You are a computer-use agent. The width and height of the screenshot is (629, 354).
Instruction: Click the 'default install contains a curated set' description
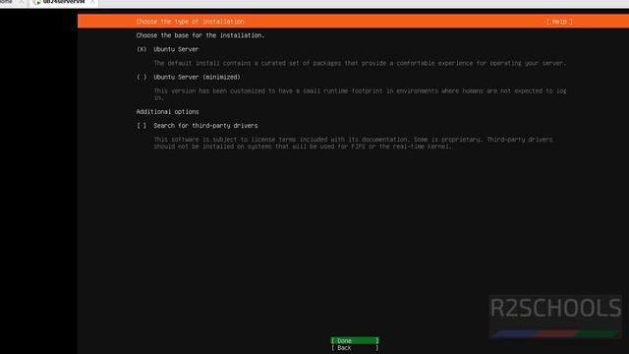click(x=360, y=63)
